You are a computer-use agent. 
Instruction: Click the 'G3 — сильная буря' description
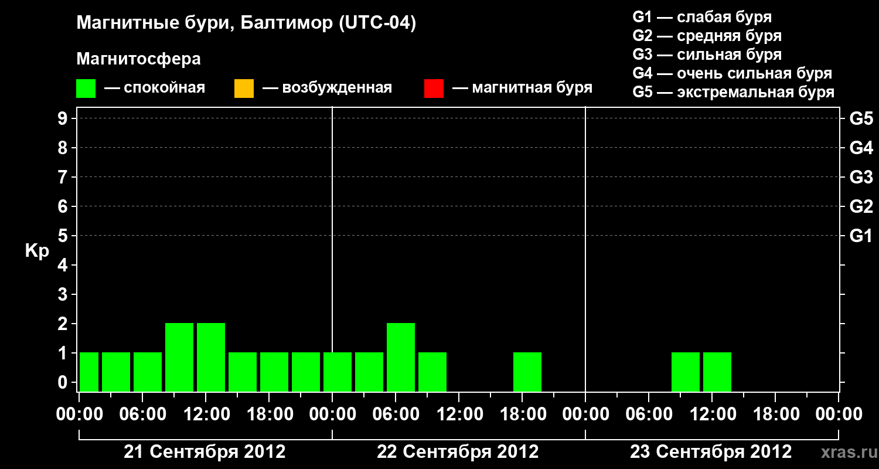707,55
